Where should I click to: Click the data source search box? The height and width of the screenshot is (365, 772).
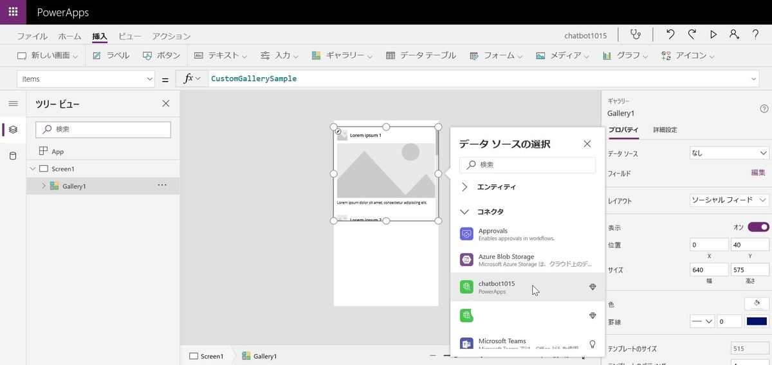pyautogui.click(x=528, y=165)
